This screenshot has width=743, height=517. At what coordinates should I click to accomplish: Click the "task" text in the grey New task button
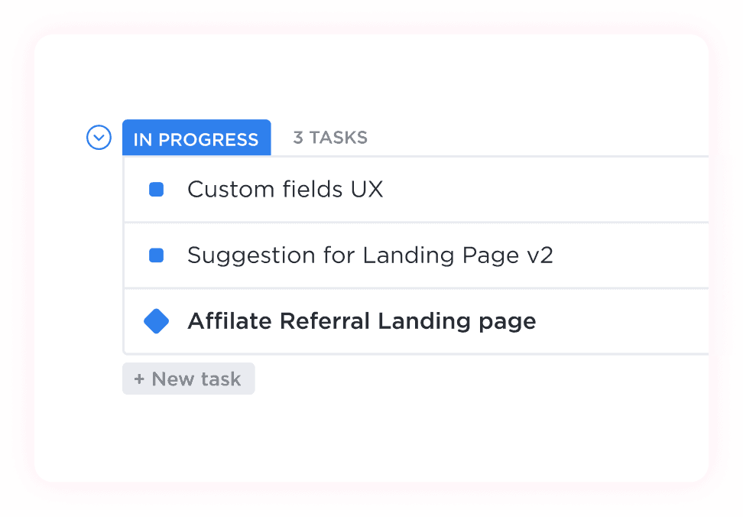point(221,379)
